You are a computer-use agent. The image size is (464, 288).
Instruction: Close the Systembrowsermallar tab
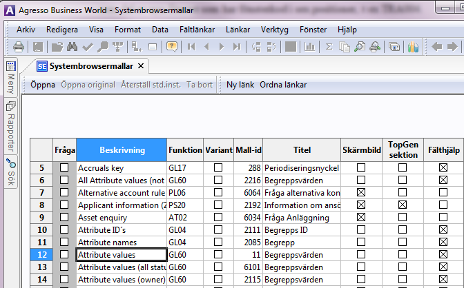141,66
